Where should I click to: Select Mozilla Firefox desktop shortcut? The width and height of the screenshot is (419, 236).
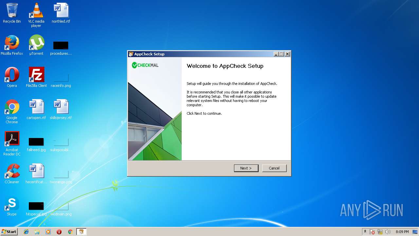(12, 46)
